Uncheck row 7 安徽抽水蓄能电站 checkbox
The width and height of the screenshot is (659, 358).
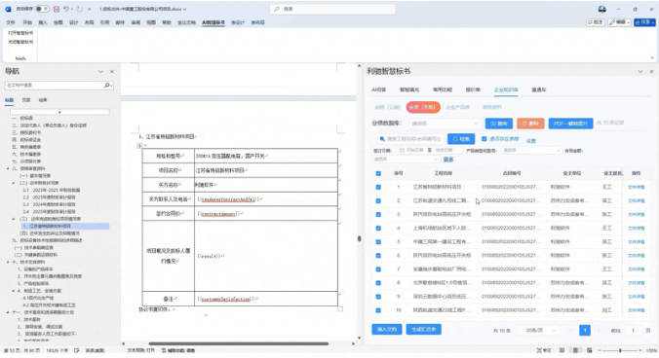[x=378, y=269]
